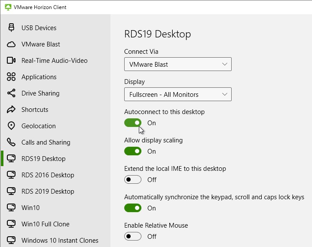Click the RDS 2019 Desktop monitor icon
The image size is (312, 247).
coord(11,191)
